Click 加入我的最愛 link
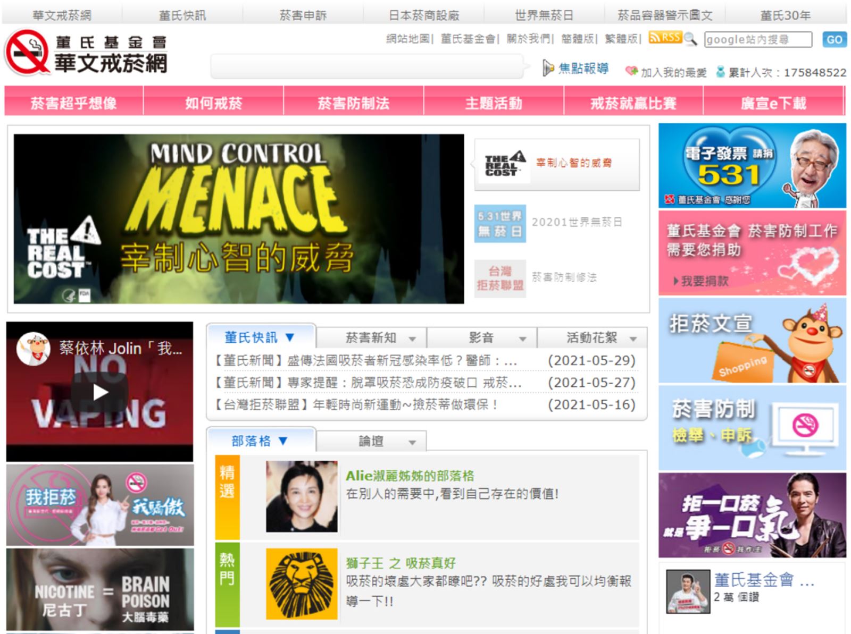Image resolution: width=851 pixels, height=634 pixels. click(x=673, y=72)
